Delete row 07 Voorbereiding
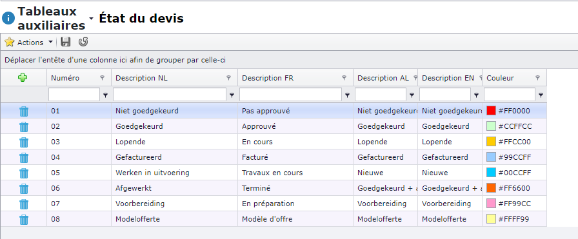 click(24, 204)
